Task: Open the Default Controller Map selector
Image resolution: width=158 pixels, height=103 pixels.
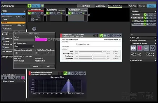Action: point(115,6)
